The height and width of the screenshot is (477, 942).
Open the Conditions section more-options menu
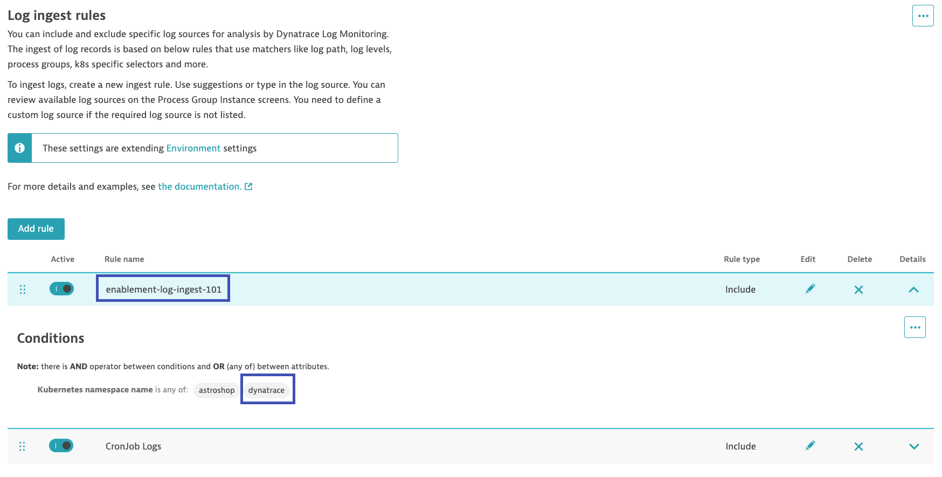(x=915, y=327)
